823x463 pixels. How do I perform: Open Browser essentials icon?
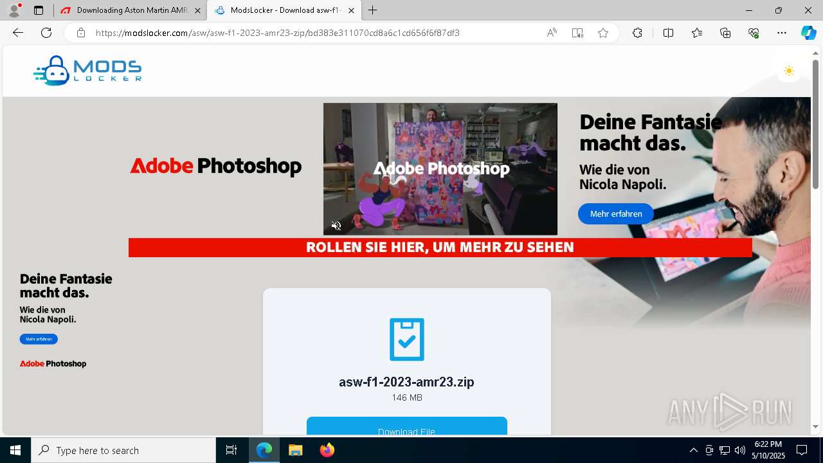coord(754,33)
